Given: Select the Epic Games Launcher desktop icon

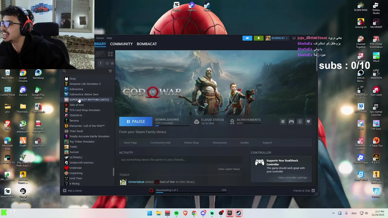Looking at the screenshot, I should click(376, 110).
